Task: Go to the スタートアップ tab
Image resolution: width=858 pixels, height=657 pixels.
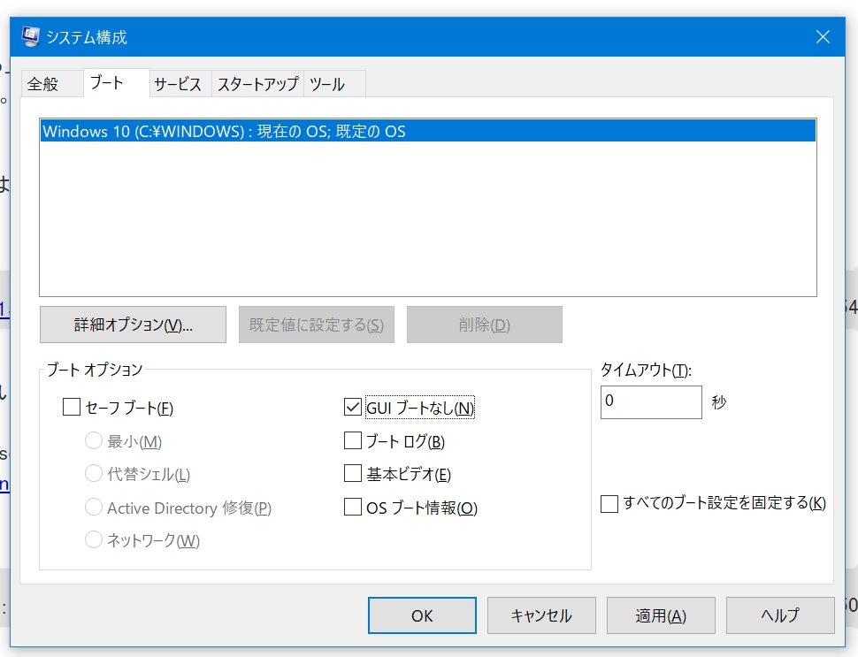Action: pyautogui.click(x=257, y=84)
